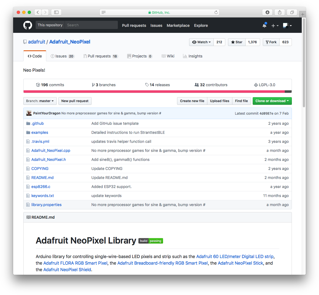
Task: Open the Safari share icon
Action: click(x=280, y=12)
